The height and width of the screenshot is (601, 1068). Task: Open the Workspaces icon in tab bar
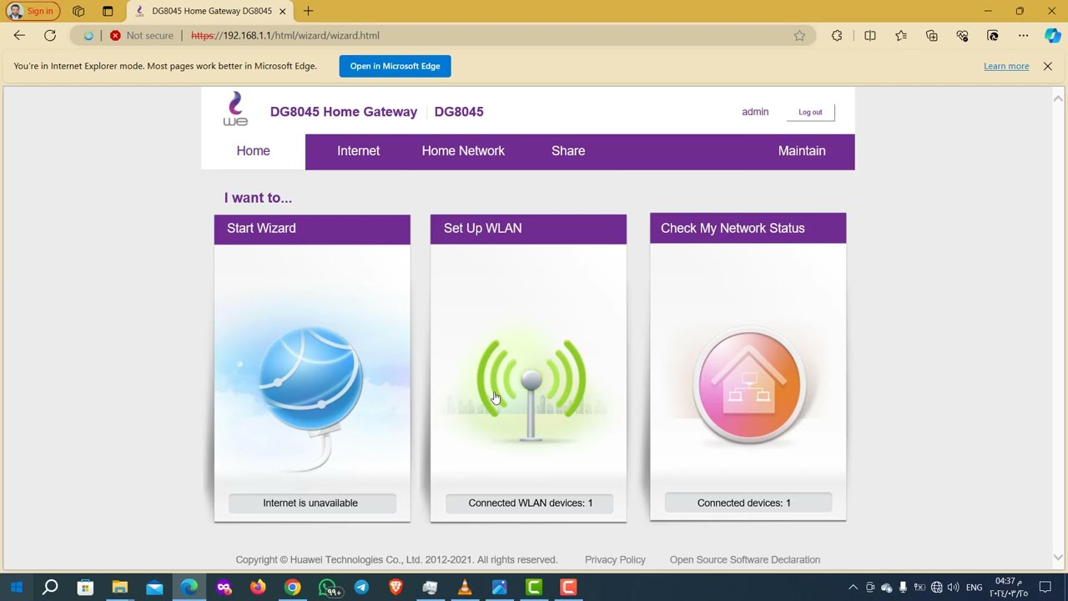[x=78, y=11]
